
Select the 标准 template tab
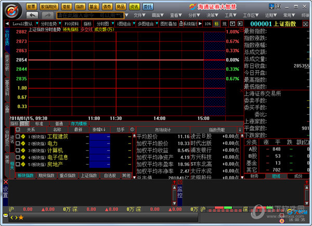coord(39,124)
